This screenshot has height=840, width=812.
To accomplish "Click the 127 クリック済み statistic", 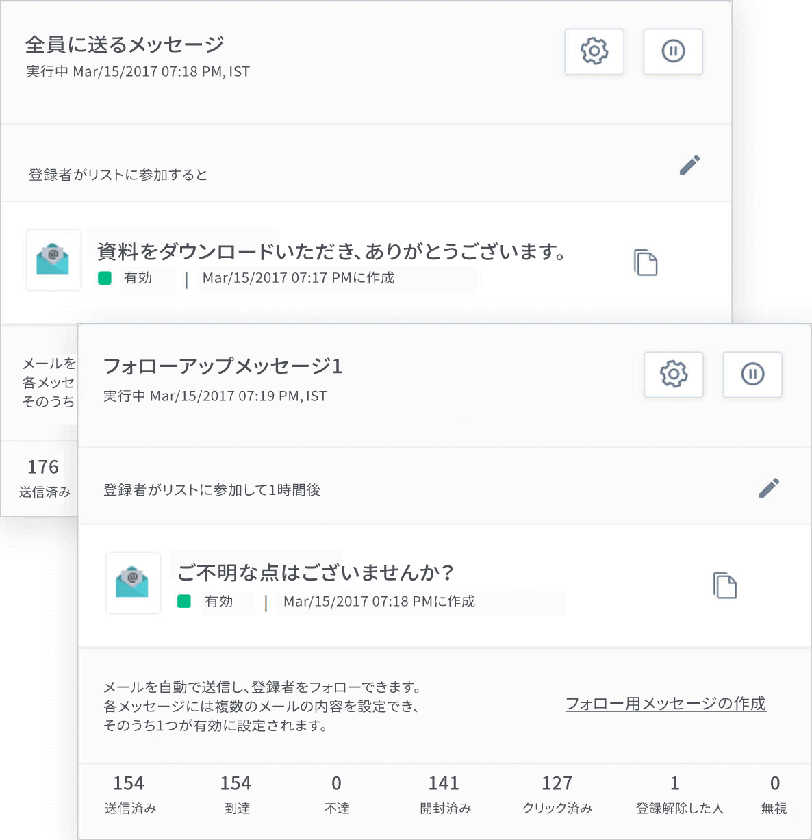I will pos(557,794).
